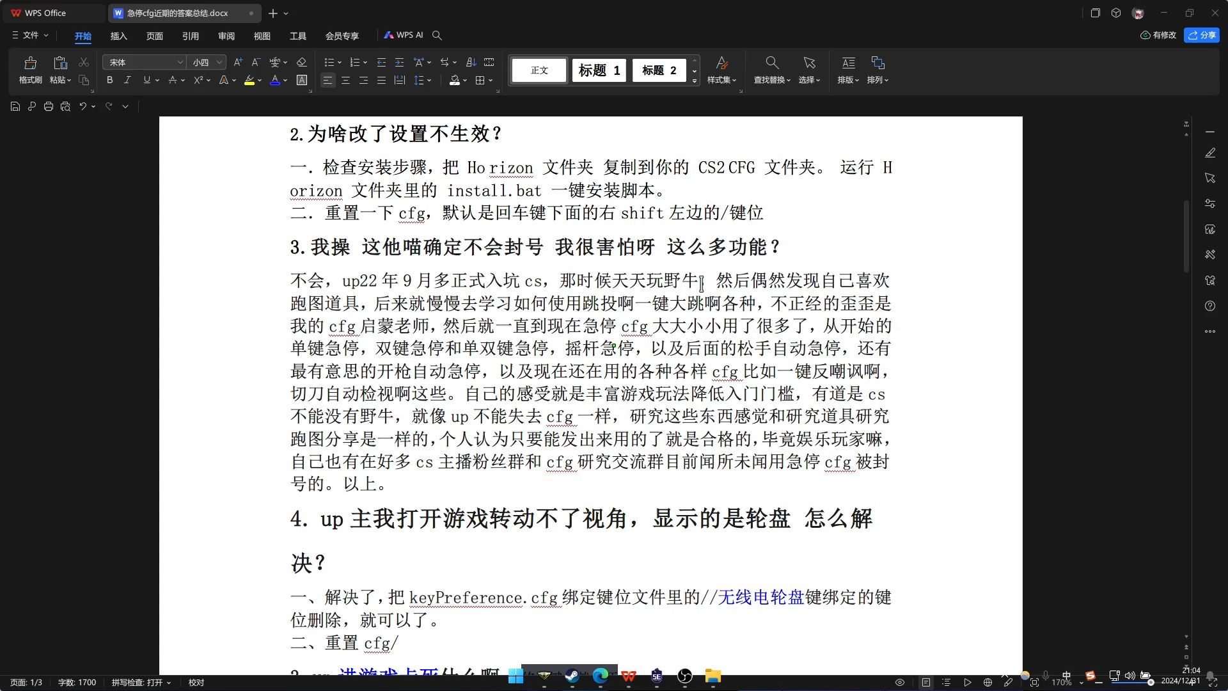1228x691 pixels.
Task: Switch to page layout view in status bar
Action: [926, 683]
